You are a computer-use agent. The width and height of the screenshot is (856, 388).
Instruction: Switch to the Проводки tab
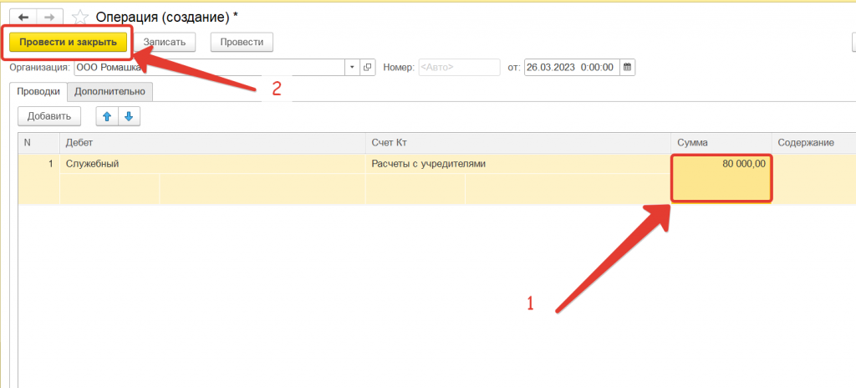(38, 92)
